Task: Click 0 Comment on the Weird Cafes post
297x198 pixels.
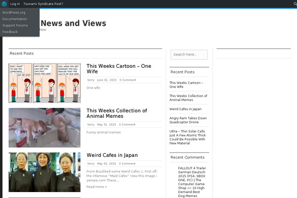Action: 127,163
